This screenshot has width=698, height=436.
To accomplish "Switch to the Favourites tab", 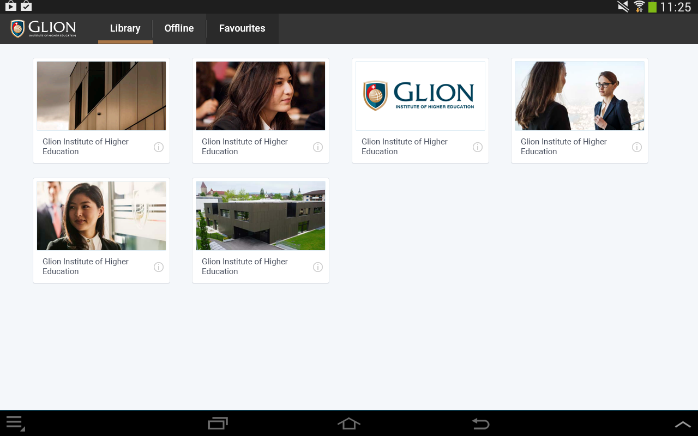I will click(x=242, y=28).
